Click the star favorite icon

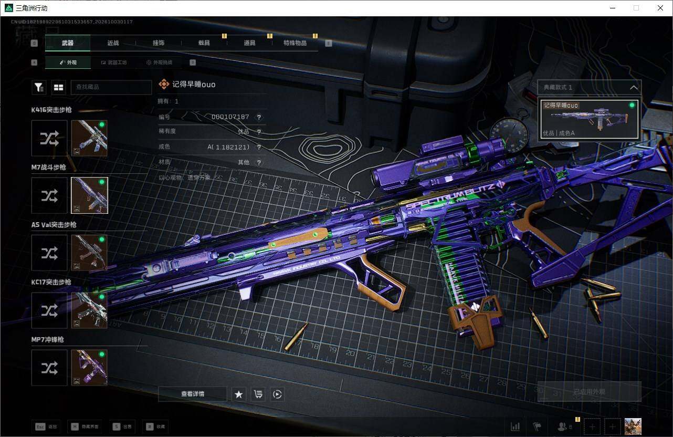[x=239, y=394]
